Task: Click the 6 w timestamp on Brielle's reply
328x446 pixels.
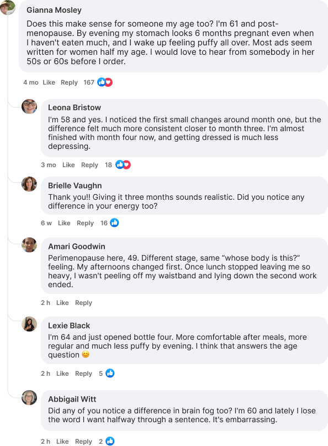Action: pyautogui.click(x=46, y=224)
